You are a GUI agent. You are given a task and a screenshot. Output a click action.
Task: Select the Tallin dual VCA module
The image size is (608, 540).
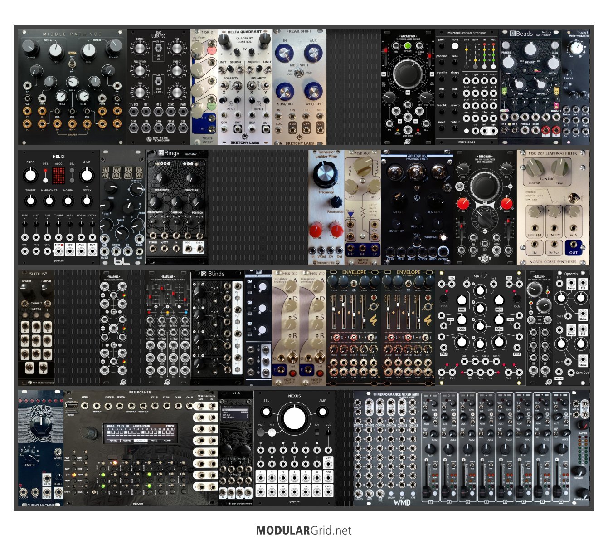(540, 328)
